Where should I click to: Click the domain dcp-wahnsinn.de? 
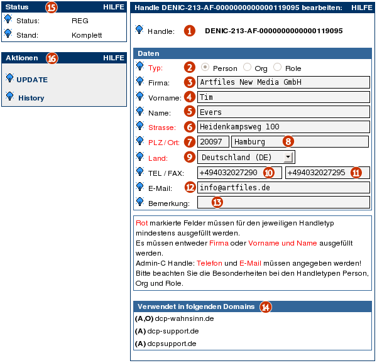(x=184, y=319)
